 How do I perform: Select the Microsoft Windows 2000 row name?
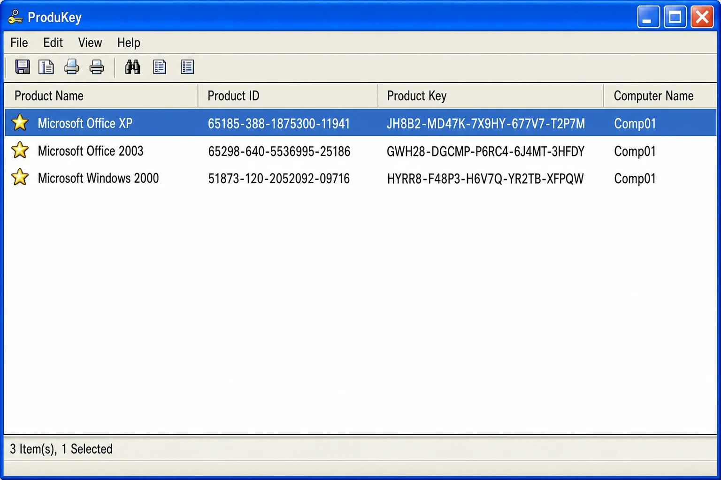[98, 178]
